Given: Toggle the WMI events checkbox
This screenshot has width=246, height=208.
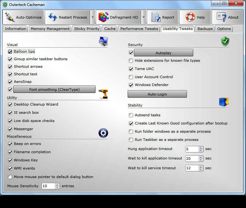Looking at the screenshot, I should pos(10,168).
